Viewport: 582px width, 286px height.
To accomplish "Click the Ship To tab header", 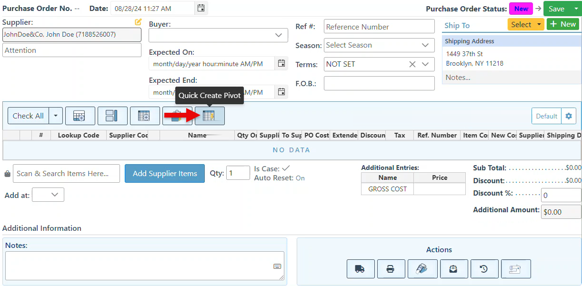I will coord(457,25).
